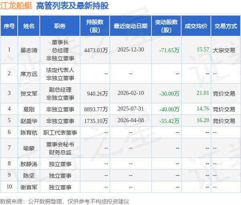241x205 pixels.
Task: Click the 交易方式 column header
Action: tap(226, 26)
